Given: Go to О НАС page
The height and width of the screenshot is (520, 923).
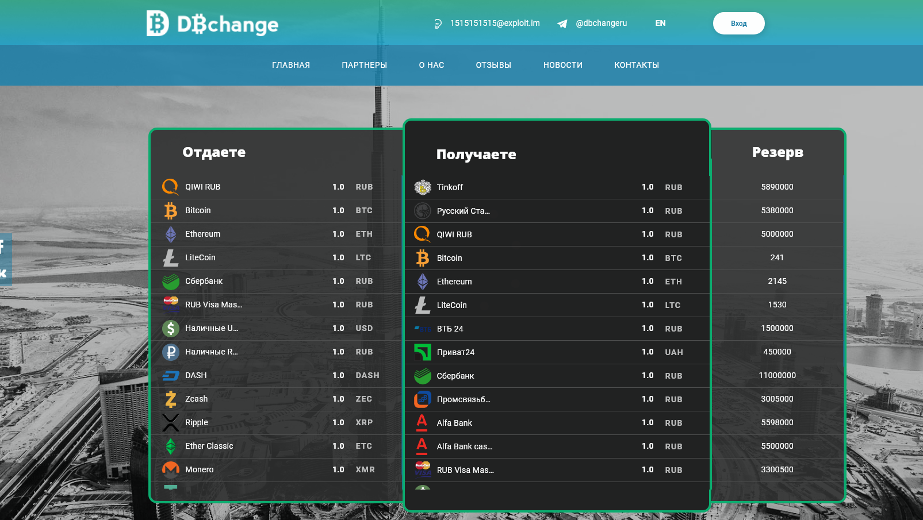Looking at the screenshot, I should click(431, 65).
